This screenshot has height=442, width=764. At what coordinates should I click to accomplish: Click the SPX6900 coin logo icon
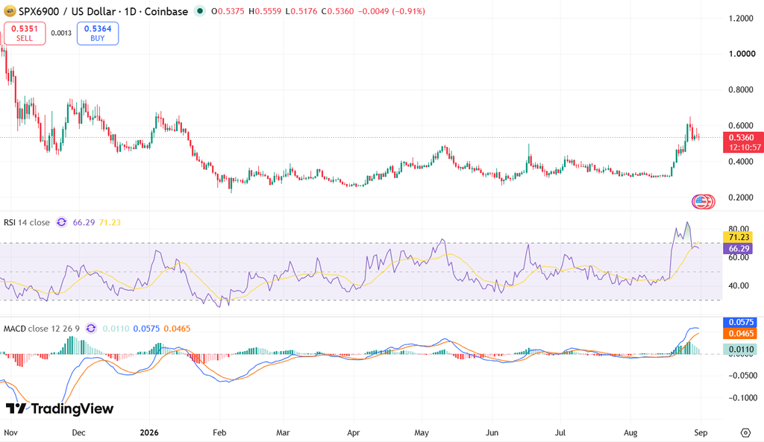click(10, 11)
